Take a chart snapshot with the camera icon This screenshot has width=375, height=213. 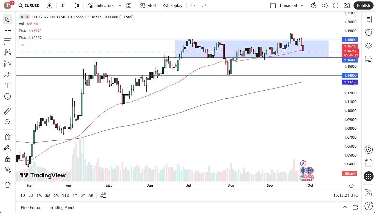[347, 5]
